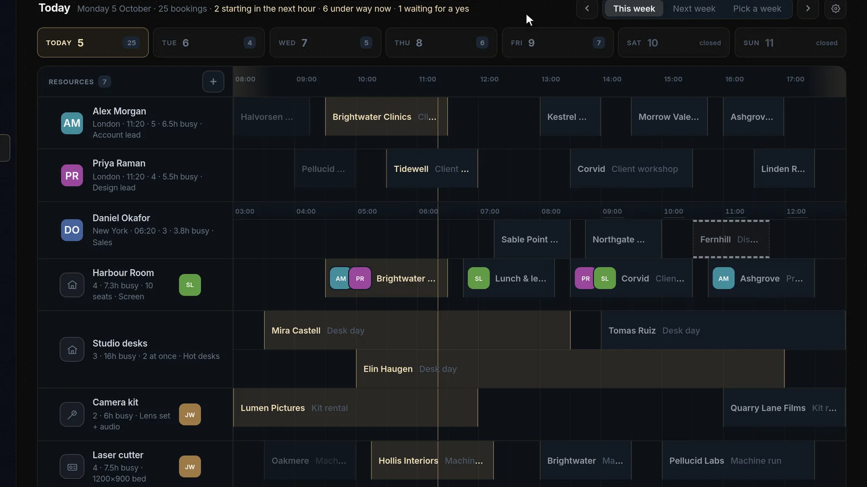Open Pick a week selector
The image size is (867, 487).
tap(757, 9)
